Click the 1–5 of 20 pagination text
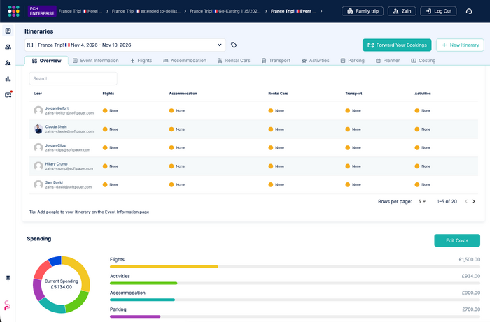Viewport: 490px width, 322px height. click(447, 201)
